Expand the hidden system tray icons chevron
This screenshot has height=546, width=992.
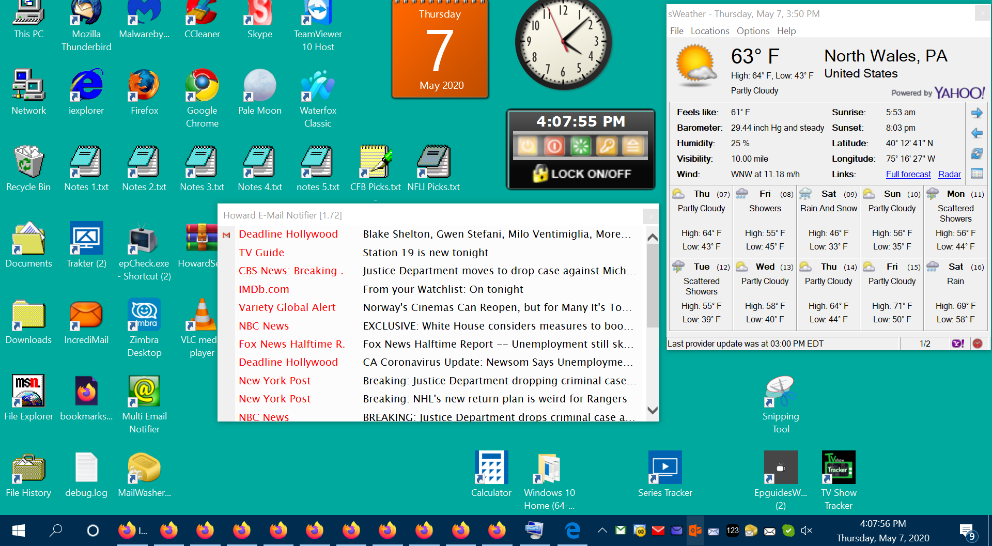point(602,530)
